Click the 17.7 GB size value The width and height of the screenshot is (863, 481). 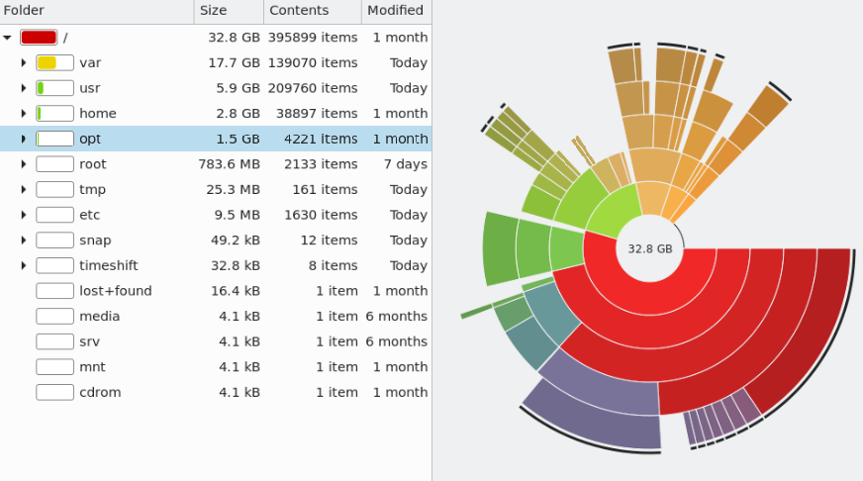coord(234,62)
